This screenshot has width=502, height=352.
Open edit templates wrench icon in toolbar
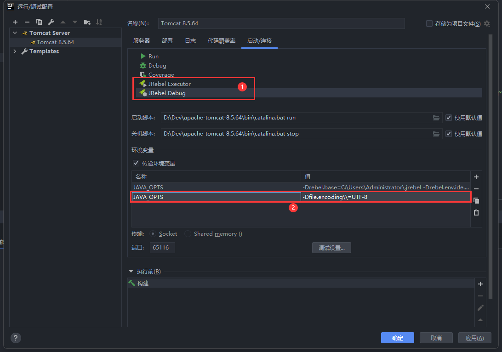point(51,22)
